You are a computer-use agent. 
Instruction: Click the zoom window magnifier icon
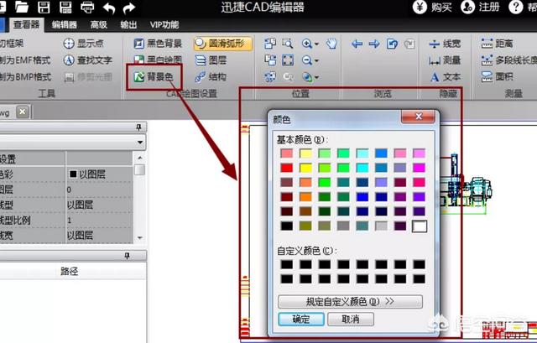coord(287,44)
